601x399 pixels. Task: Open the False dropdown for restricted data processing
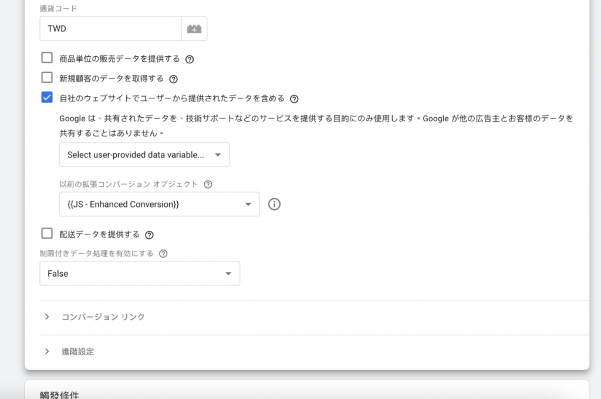coord(140,274)
